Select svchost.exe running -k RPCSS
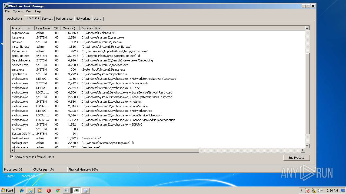 [158, 88]
